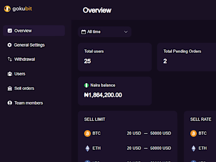Click the gokubit coin logo icon

[7, 9]
